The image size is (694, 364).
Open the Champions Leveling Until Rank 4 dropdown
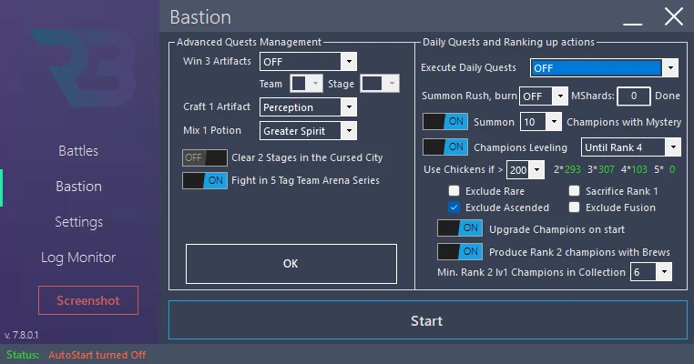[x=631, y=147]
